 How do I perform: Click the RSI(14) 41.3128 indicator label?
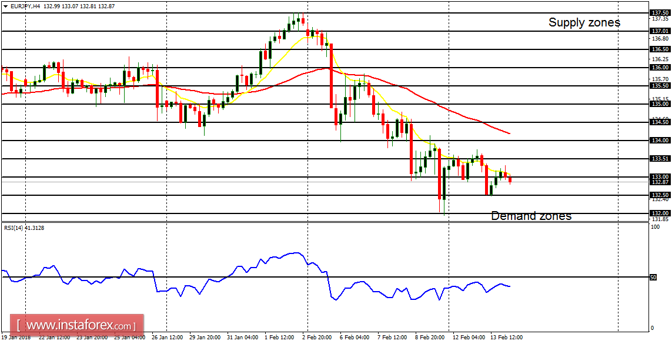24,228
